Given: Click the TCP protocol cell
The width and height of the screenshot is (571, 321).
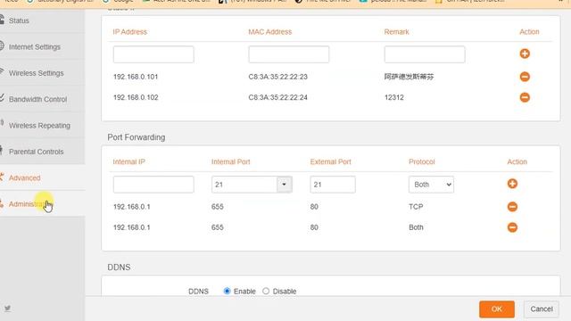Looking at the screenshot, I should tap(416, 207).
